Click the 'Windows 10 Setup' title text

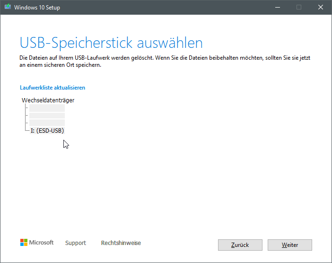(x=37, y=8)
